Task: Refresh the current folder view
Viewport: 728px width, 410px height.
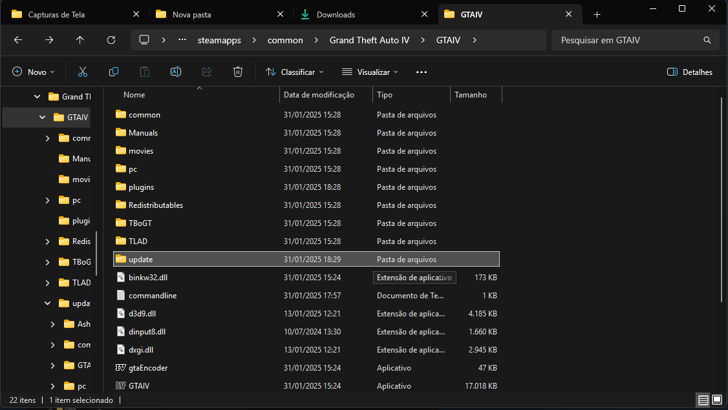Action: 111,40
